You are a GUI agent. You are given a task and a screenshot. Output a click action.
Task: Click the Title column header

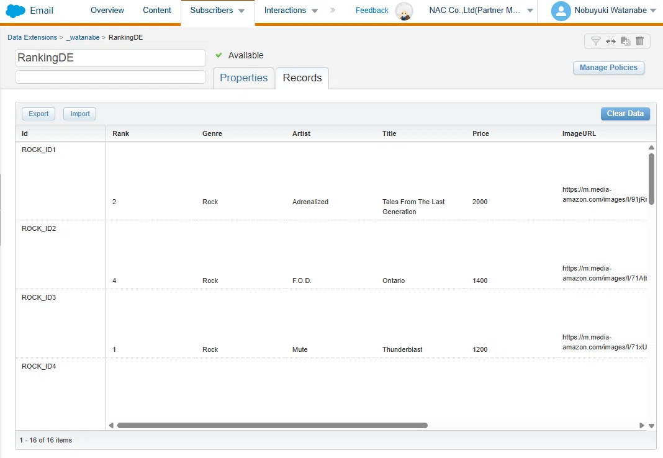421,133
